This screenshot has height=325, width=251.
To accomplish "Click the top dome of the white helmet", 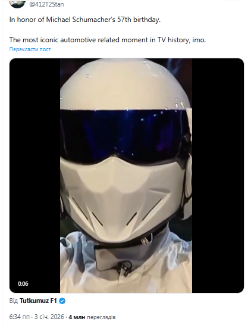I will coord(124,83).
